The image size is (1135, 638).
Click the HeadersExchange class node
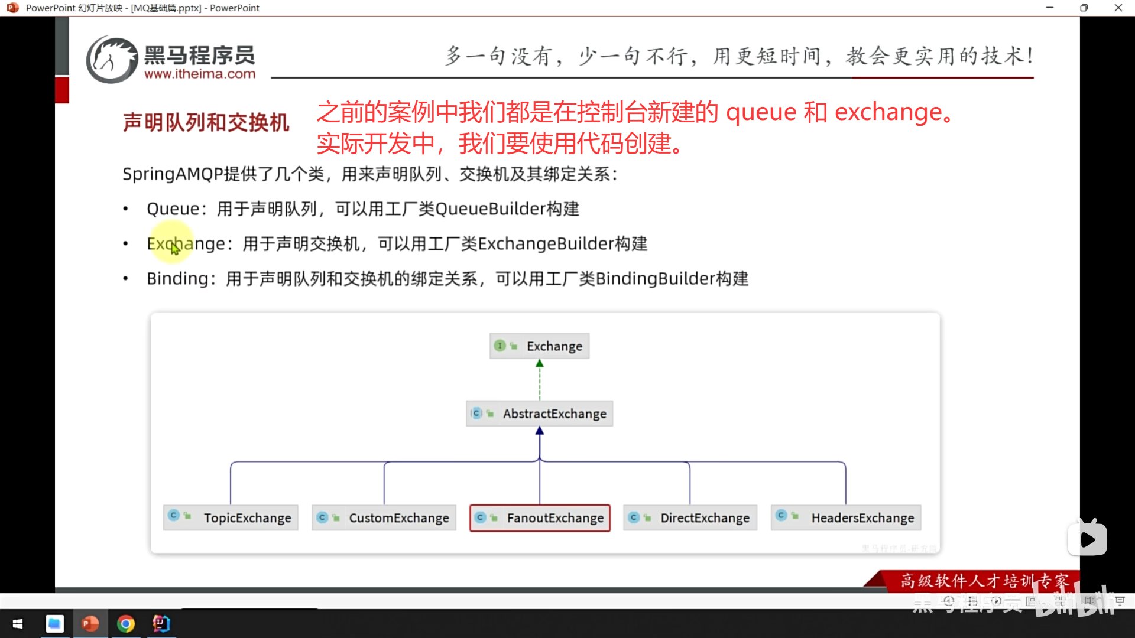[x=845, y=518]
